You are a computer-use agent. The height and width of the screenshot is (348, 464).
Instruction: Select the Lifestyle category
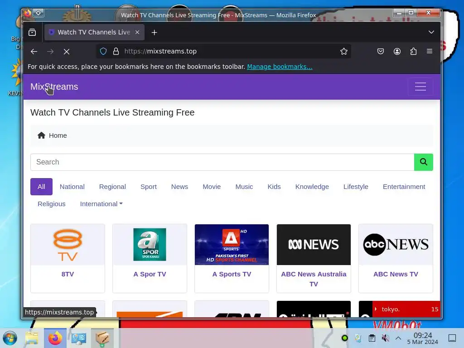356,187
